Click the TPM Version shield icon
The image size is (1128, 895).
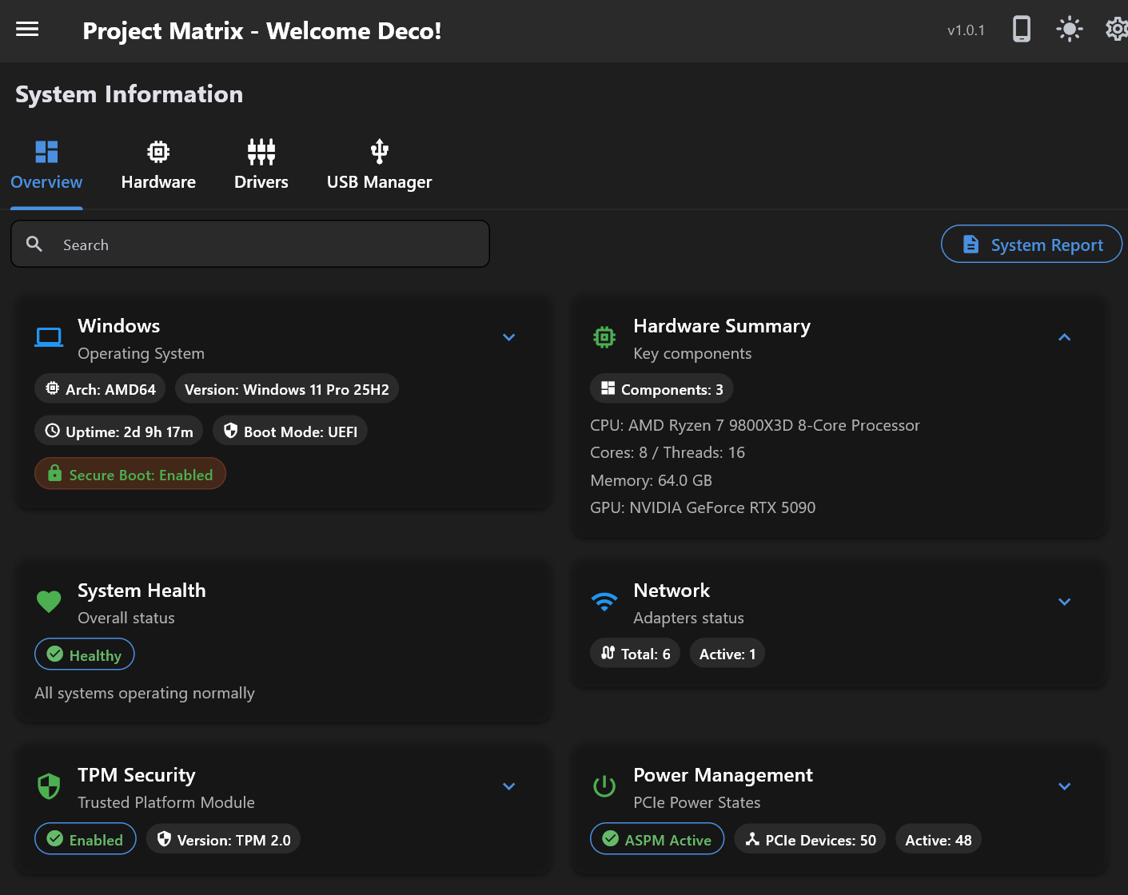(x=165, y=838)
